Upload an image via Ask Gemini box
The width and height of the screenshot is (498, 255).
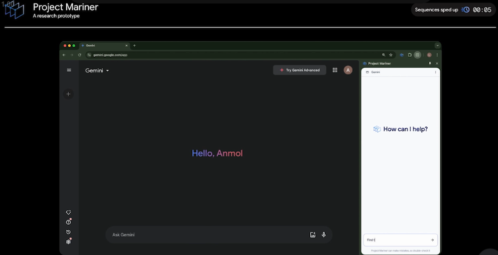(313, 235)
